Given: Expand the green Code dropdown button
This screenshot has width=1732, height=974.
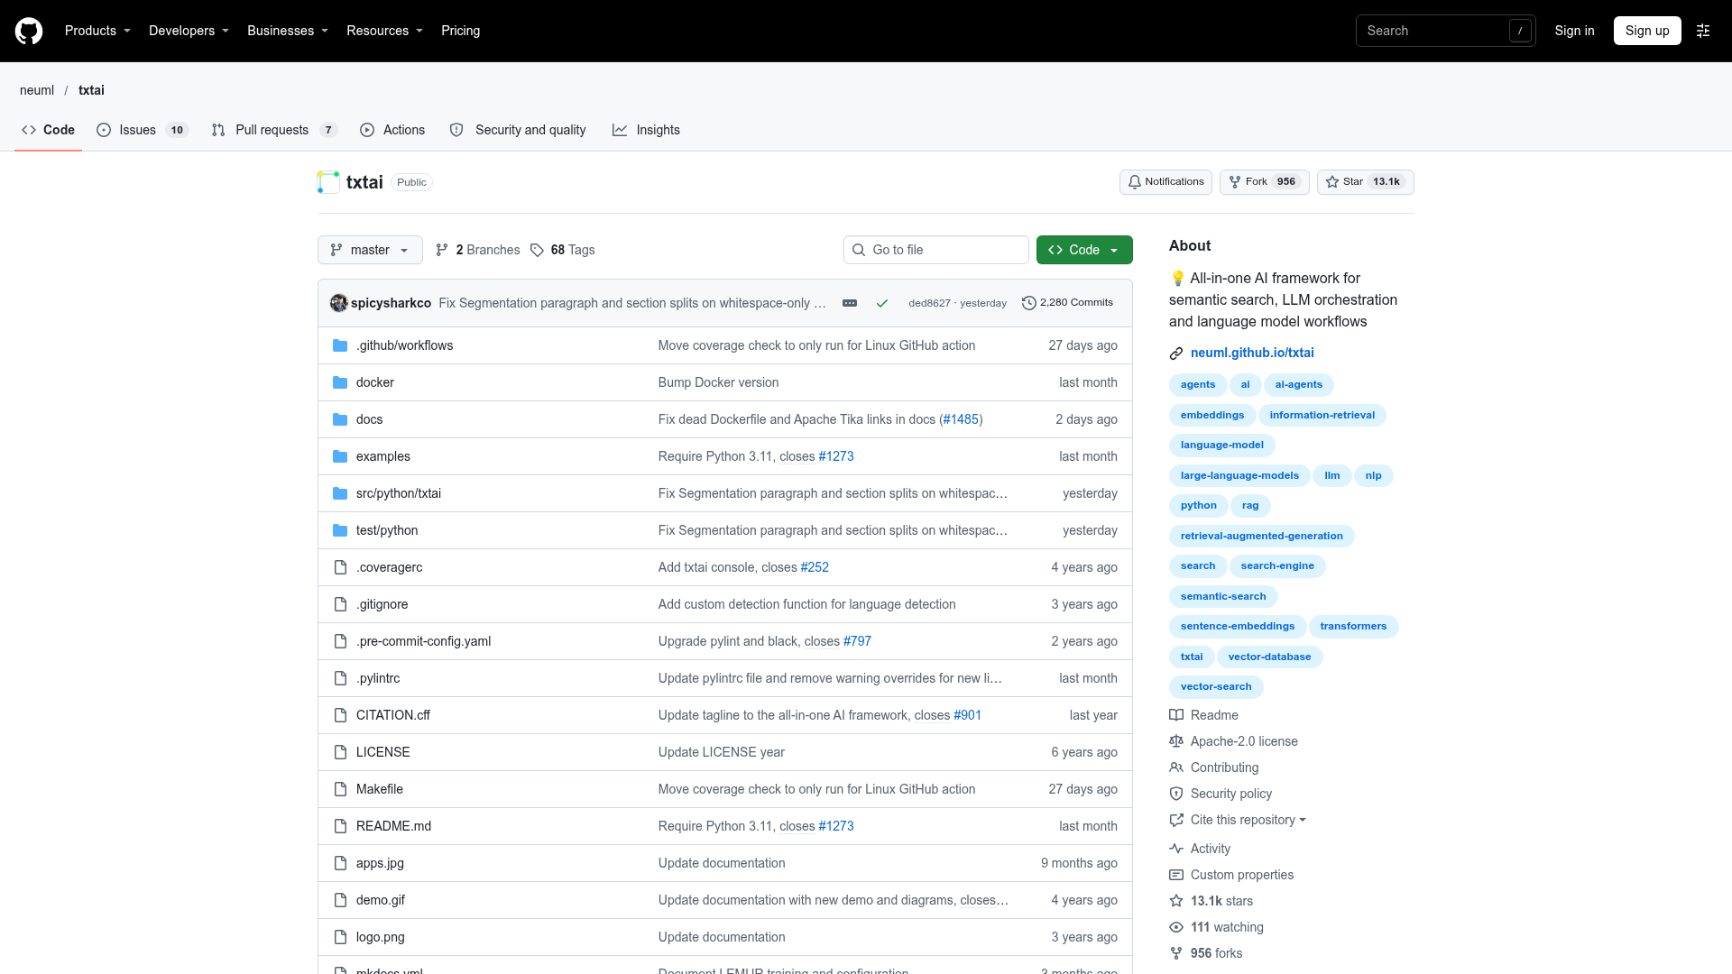Looking at the screenshot, I should click(x=1084, y=250).
